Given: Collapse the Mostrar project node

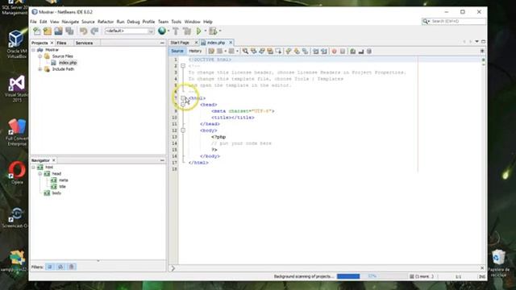Looking at the screenshot, I should pyautogui.click(x=34, y=50).
